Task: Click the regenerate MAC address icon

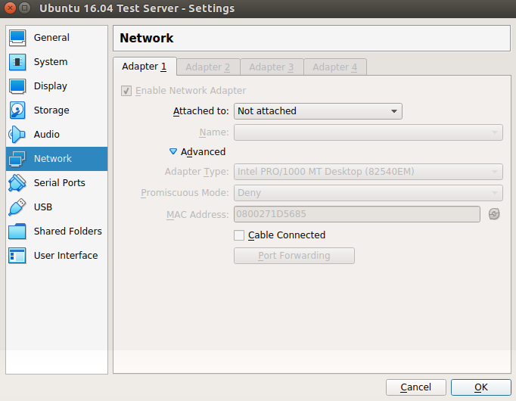Action: [x=494, y=214]
